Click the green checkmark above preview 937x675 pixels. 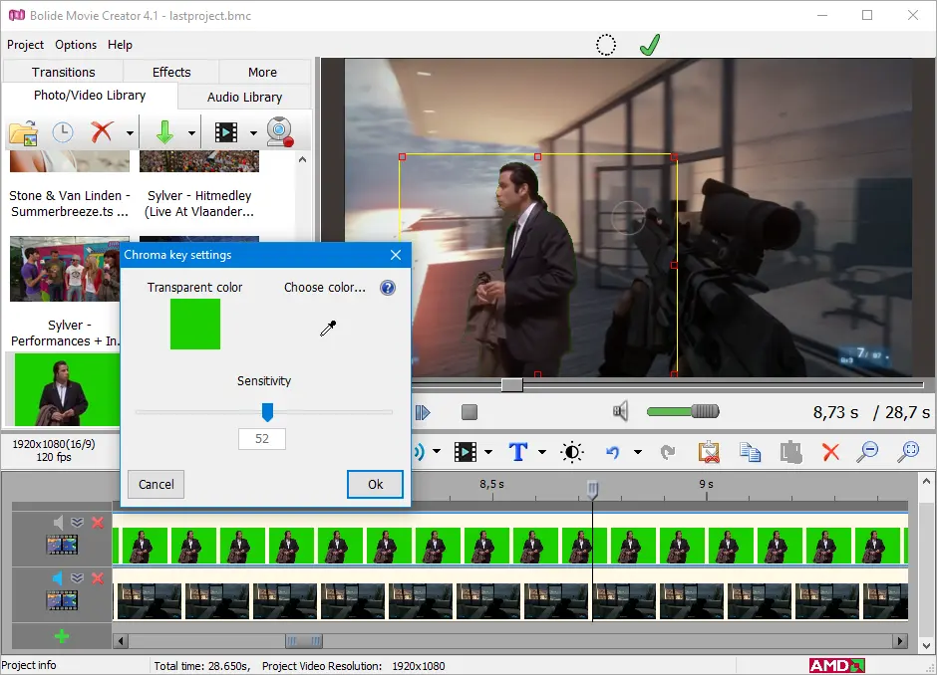[650, 45]
